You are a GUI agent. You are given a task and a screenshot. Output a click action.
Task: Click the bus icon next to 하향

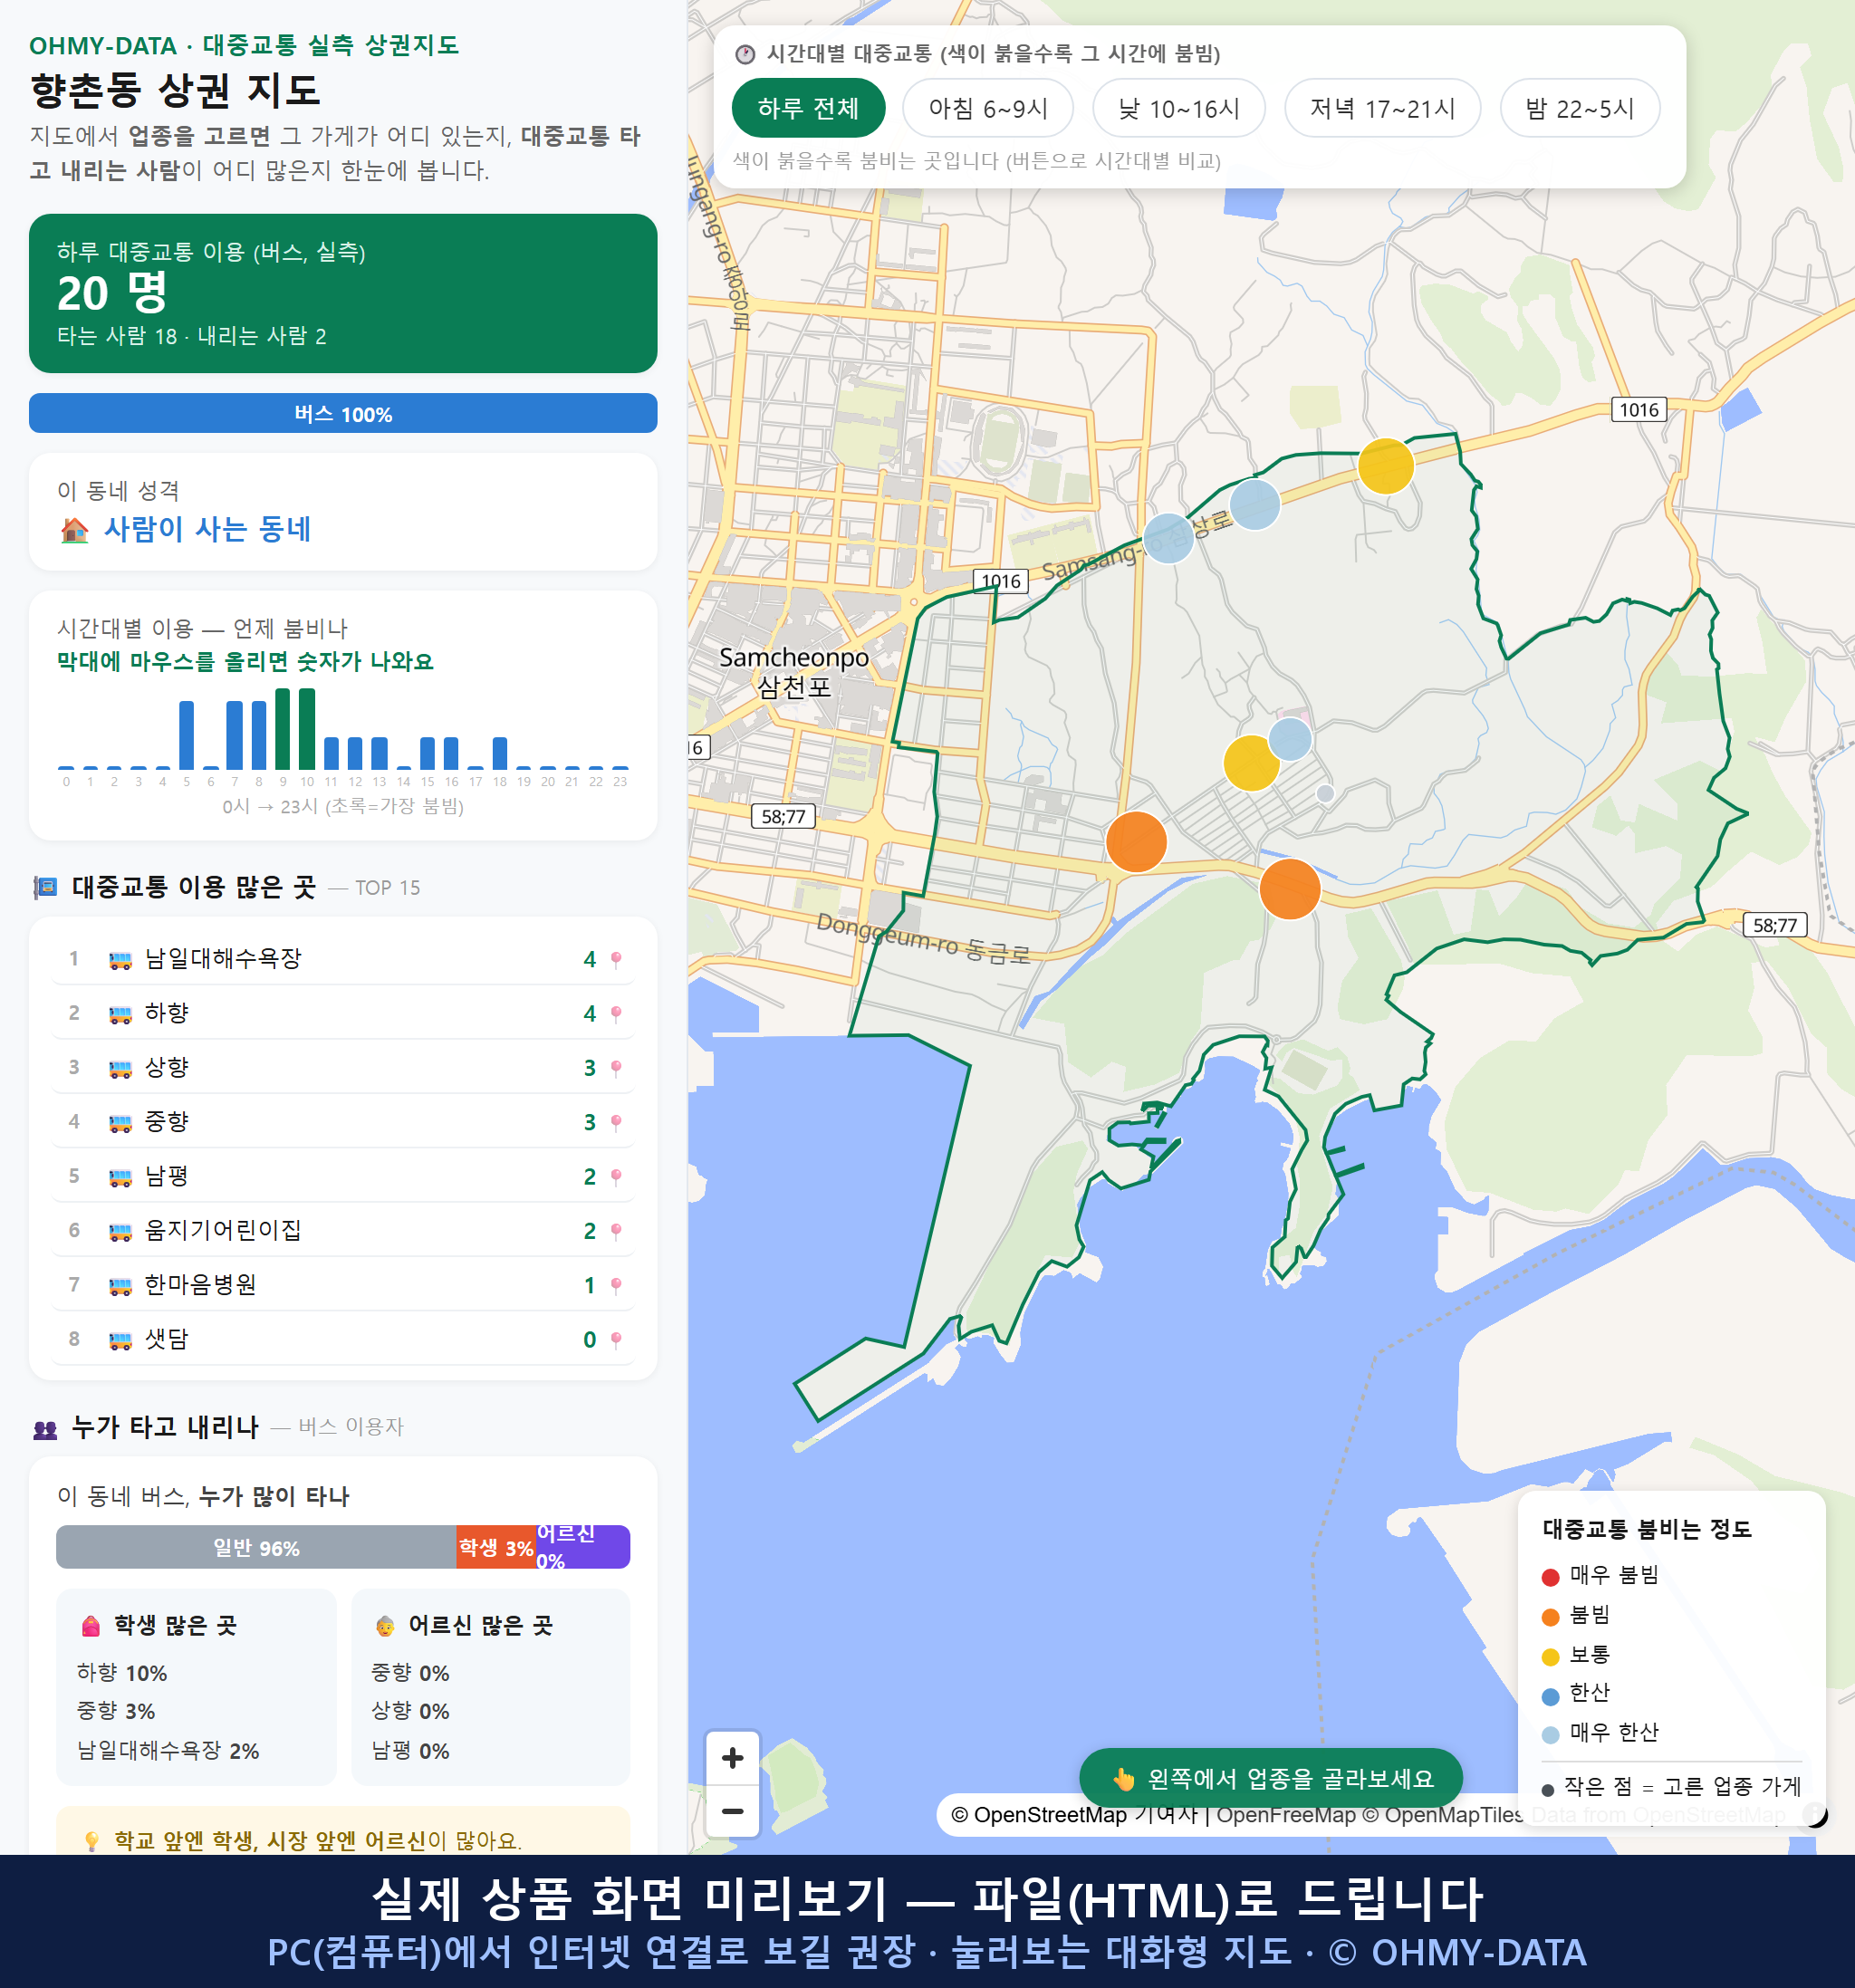click(x=120, y=1014)
